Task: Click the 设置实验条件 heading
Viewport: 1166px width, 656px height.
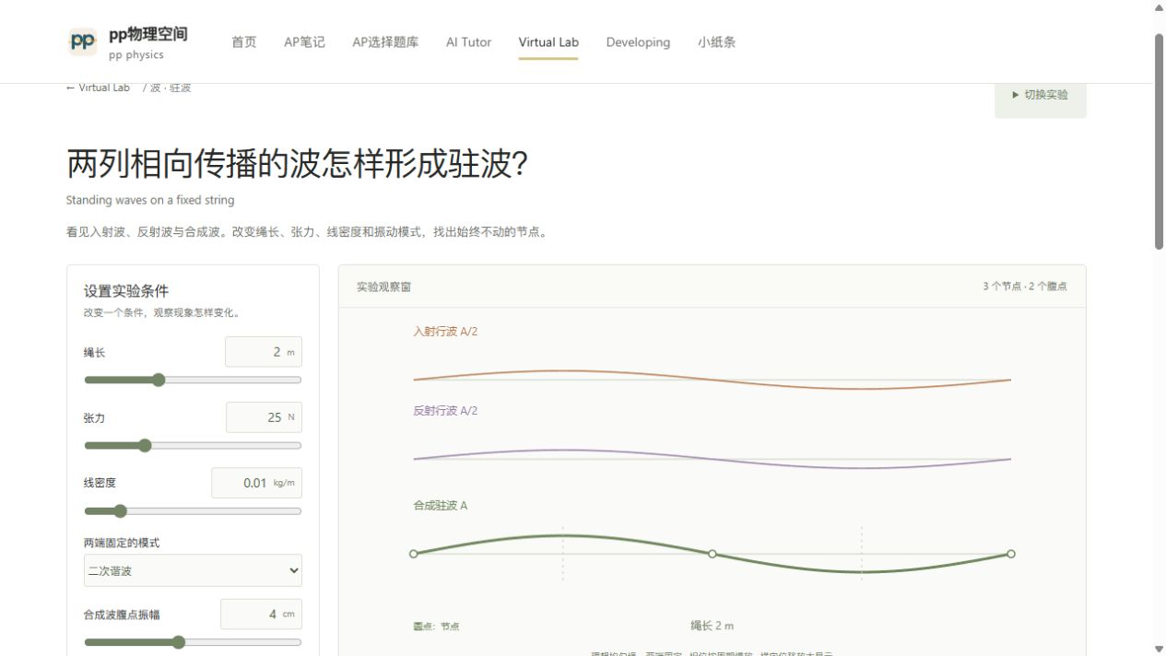Action: (126, 291)
